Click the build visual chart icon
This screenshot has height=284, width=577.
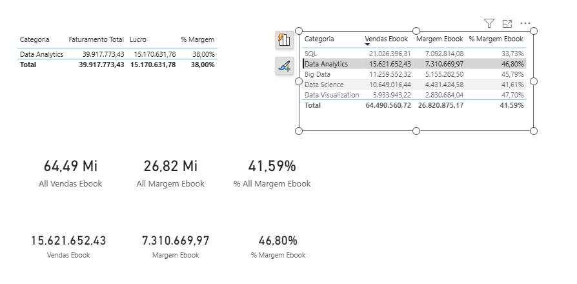click(285, 40)
